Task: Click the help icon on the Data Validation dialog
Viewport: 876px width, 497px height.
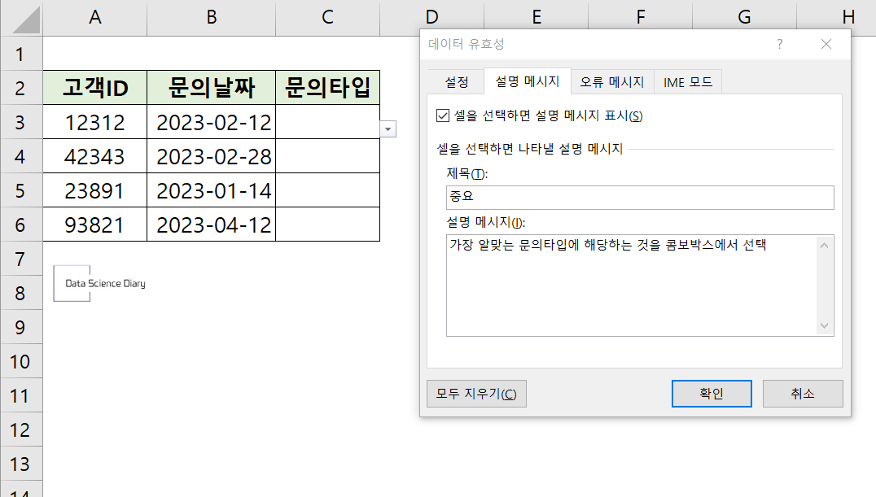Action: pyautogui.click(x=779, y=45)
